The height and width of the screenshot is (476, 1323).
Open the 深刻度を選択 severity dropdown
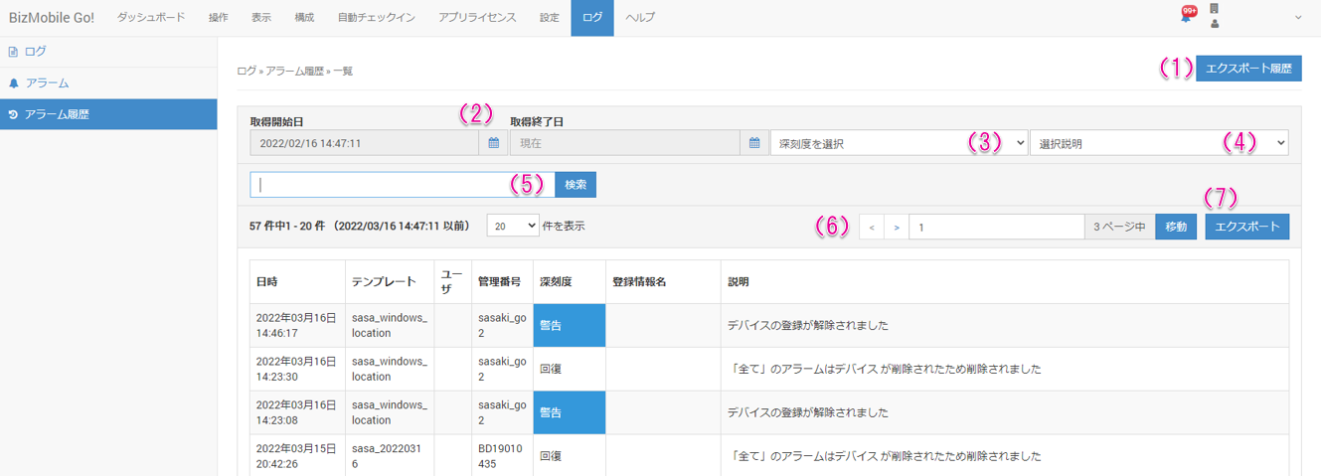pyautogui.click(x=900, y=143)
